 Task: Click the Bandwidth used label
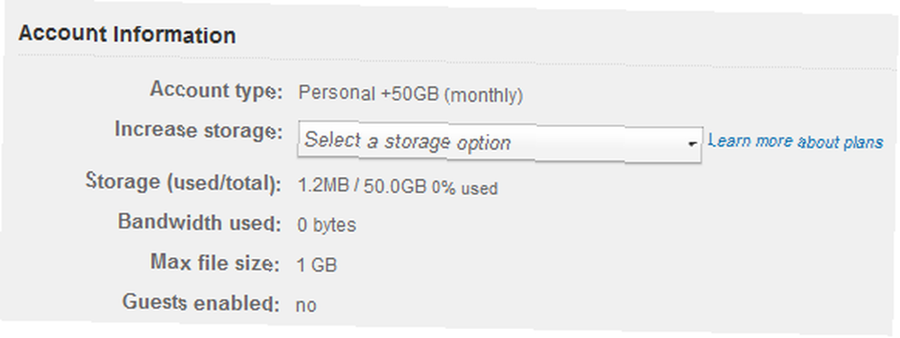pos(200,222)
